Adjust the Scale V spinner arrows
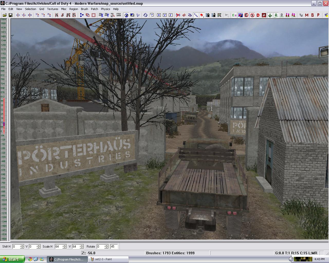This screenshot has width=329, height=263. [82, 247]
